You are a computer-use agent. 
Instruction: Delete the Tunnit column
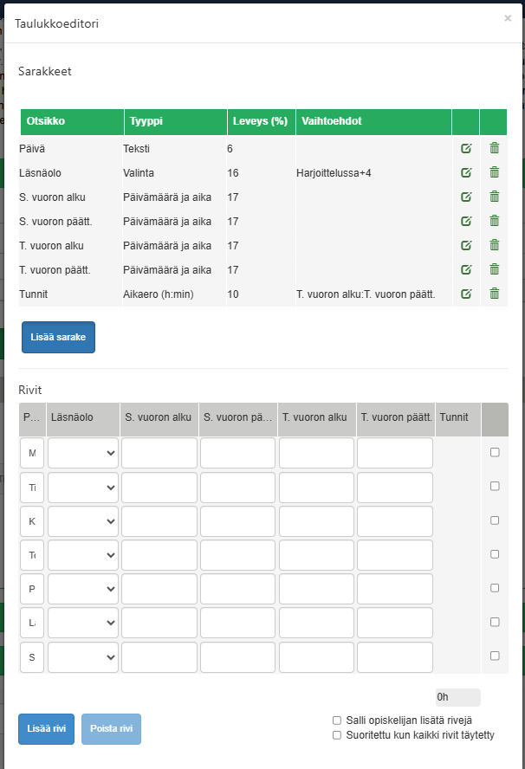[x=494, y=294]
